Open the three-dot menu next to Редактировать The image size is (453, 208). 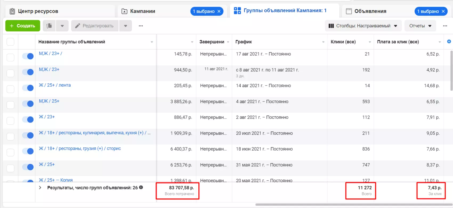click(x=141, y=26)
